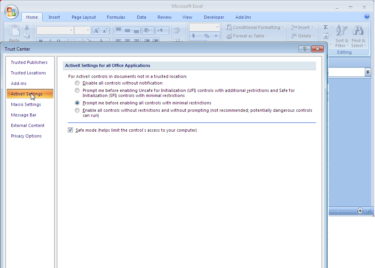Click the Comma Style icon

coord(216,36)
